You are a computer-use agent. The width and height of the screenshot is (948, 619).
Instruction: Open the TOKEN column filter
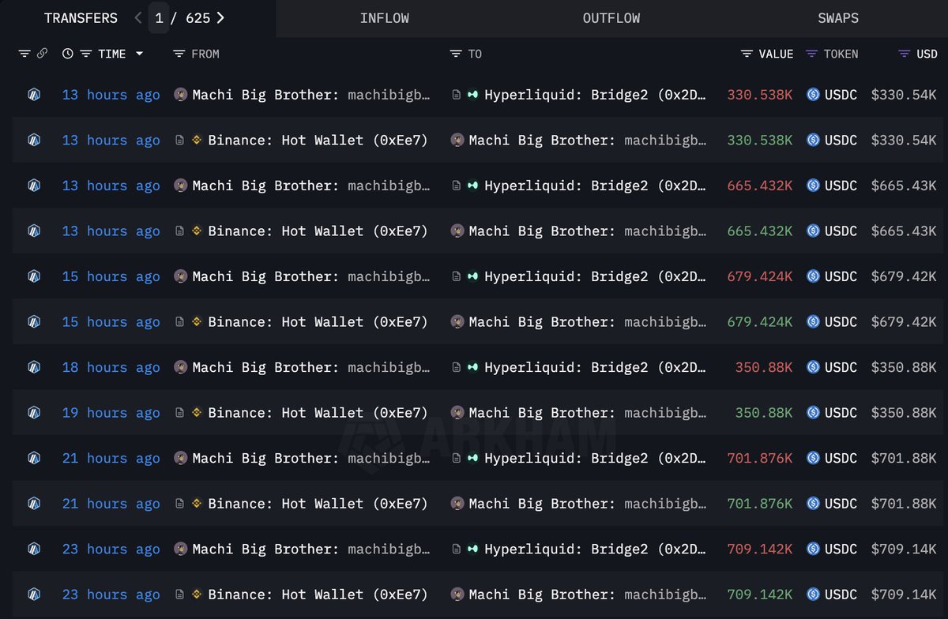click(x=811, y=54)
